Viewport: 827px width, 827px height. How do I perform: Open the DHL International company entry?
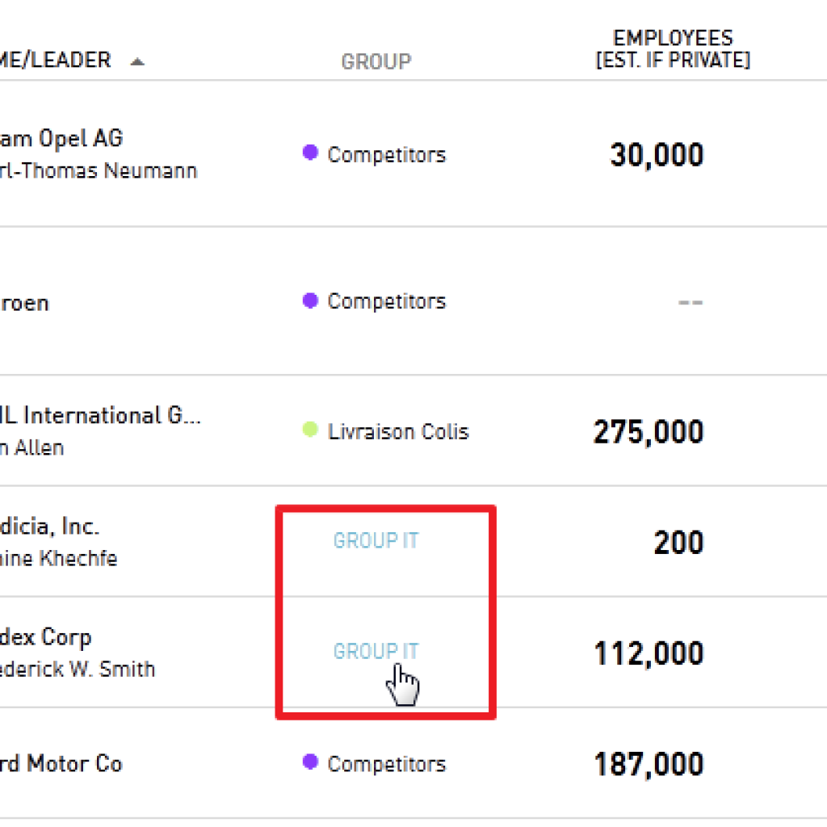(100, 416)
